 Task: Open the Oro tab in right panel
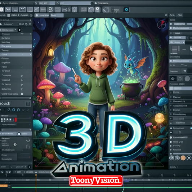tap(172, 15)
